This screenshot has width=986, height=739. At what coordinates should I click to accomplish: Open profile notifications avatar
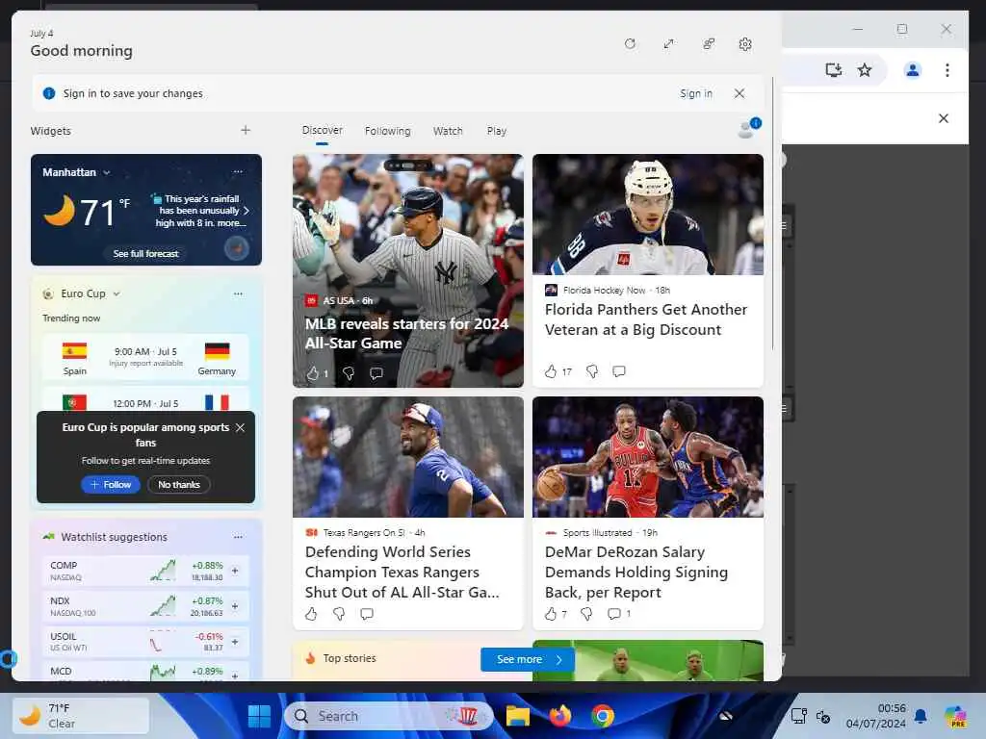[x=749, y=128]
